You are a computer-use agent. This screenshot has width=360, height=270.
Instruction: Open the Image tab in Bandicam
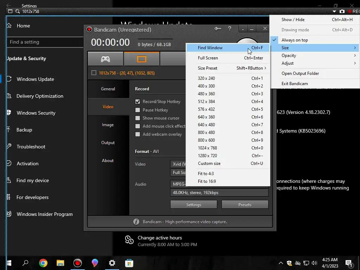[108, 125]
